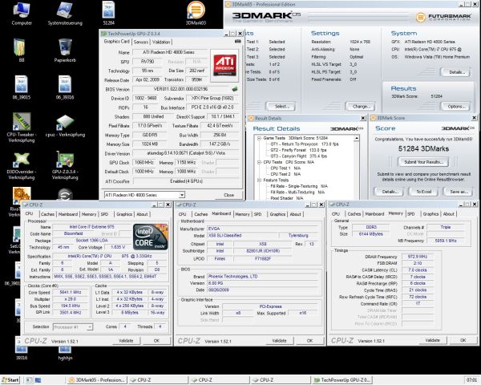Click the Options... button in Results panel
The height and width of the screenshot is (385, 481).
pyautogui.click(x=456, y=106)
